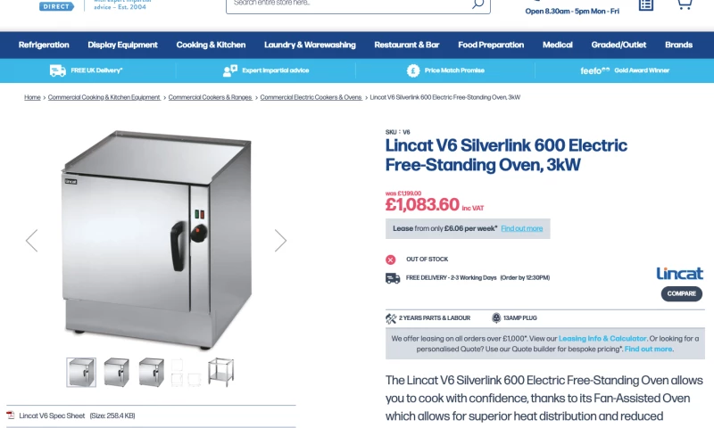
Task: Expand the Graded/Outlet menu
Action: pos(619,45)
